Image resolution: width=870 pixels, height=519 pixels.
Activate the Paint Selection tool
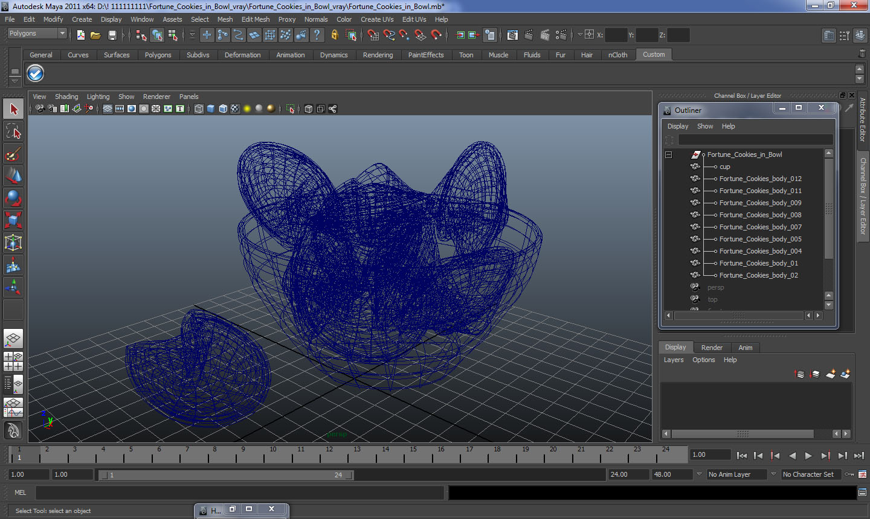pos(13,154)
